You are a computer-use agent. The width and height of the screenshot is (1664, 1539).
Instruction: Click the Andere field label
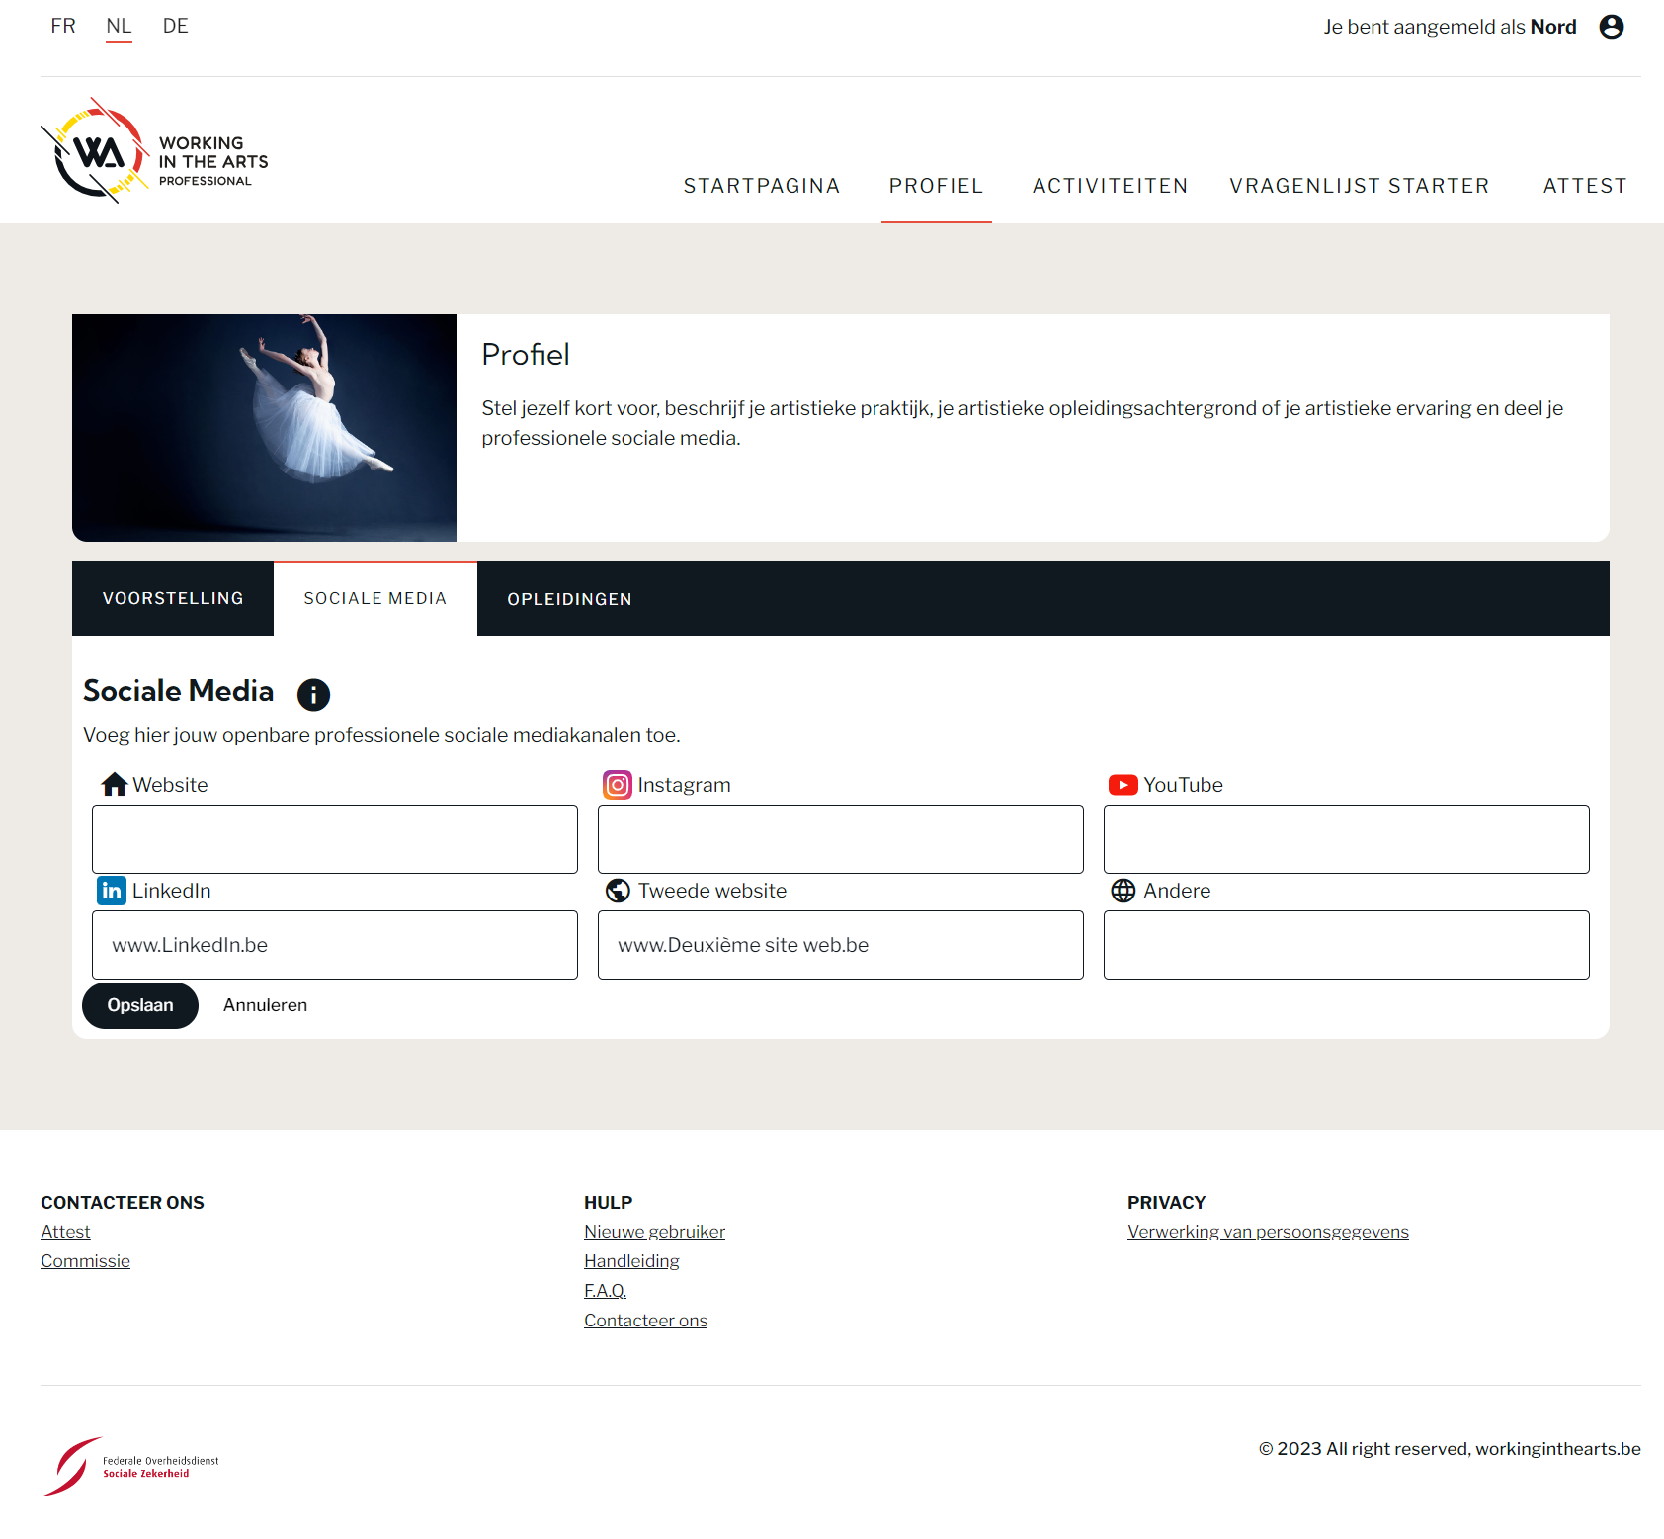(x=1177, y=891)
